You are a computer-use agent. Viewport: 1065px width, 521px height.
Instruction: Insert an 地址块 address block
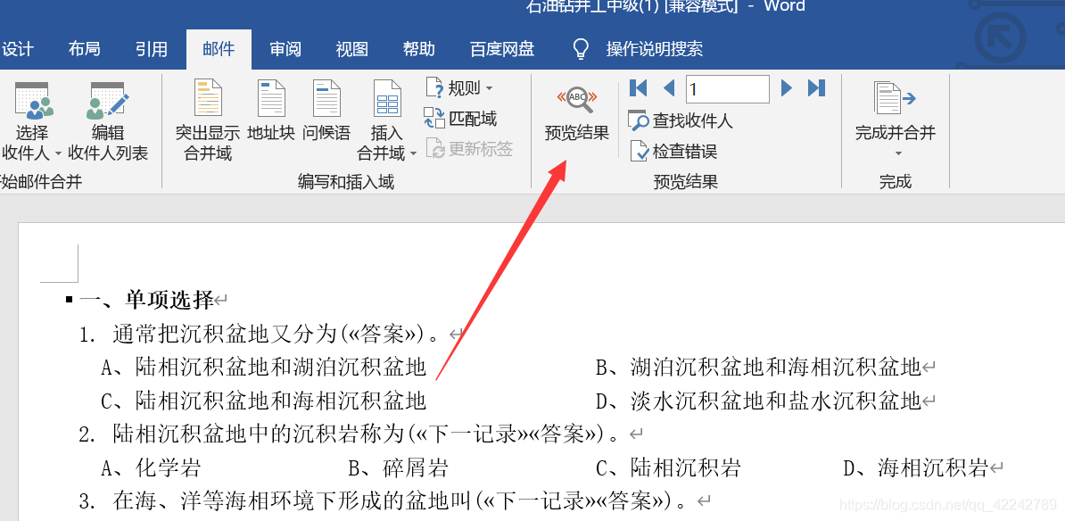click(x=270, y=98)
